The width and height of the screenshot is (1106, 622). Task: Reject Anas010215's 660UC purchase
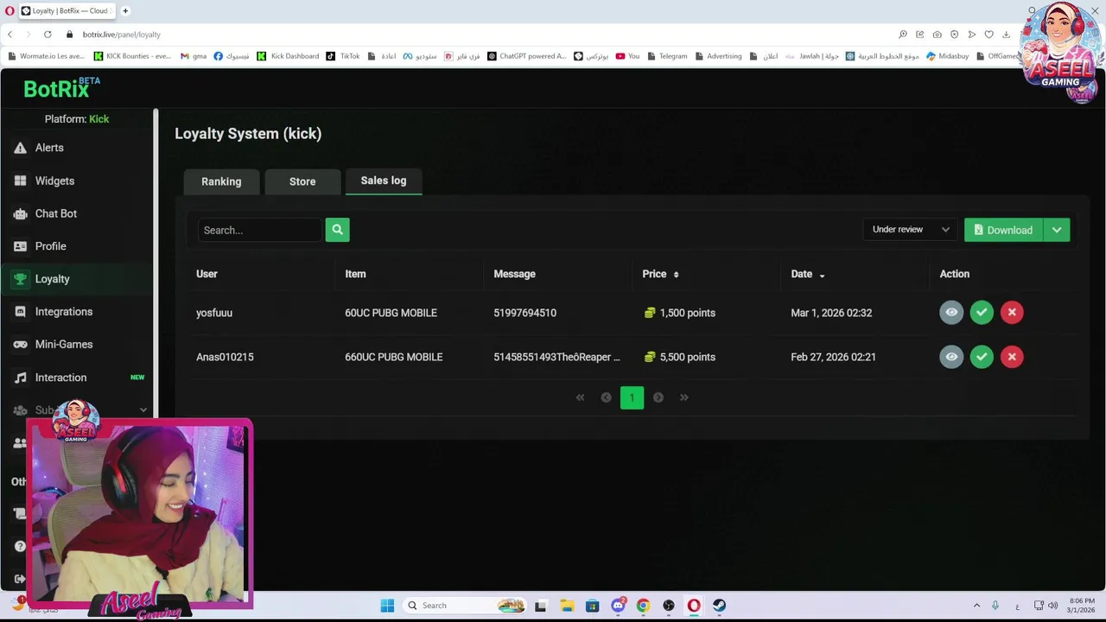pos(1012,357)
